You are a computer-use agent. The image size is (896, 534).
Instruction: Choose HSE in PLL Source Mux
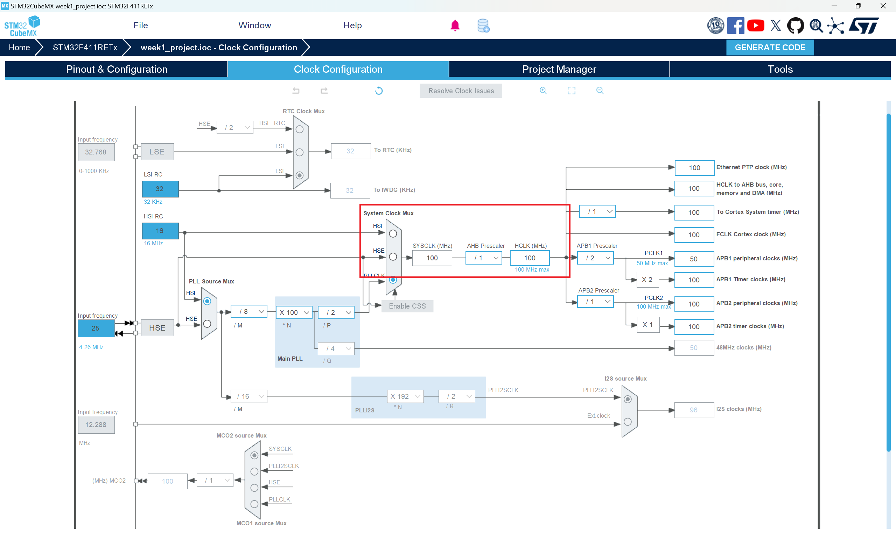point(207,324)
